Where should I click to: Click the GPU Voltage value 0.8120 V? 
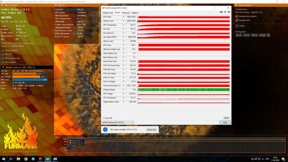(x=131, y=94)
